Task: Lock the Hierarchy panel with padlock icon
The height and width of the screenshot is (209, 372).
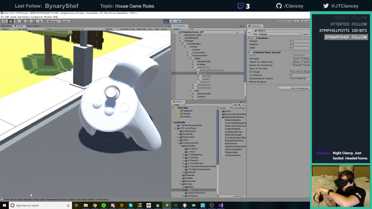Action: tap(241, 26)
